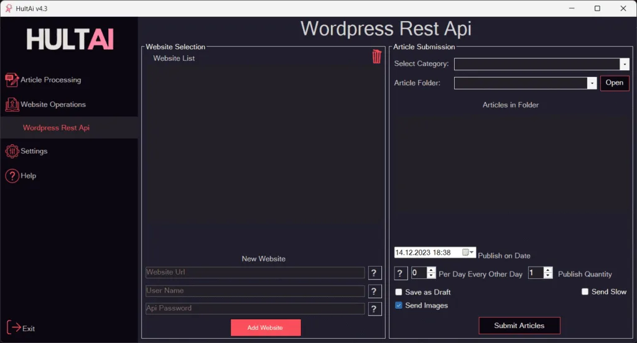This screenshot has width=637, height=343.
Task: Click the Settings gear icon
Action: pos(12,151)
